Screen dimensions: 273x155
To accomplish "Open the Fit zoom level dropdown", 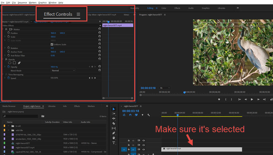I will [164, 88].
